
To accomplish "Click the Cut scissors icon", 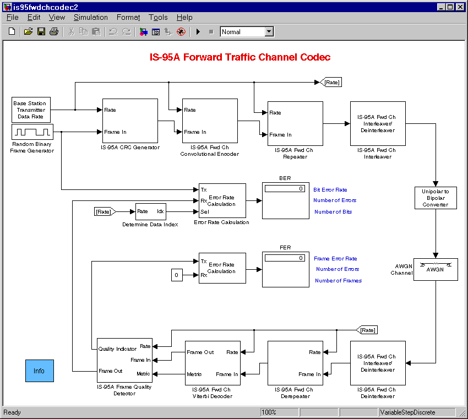I will click(71, 31).
